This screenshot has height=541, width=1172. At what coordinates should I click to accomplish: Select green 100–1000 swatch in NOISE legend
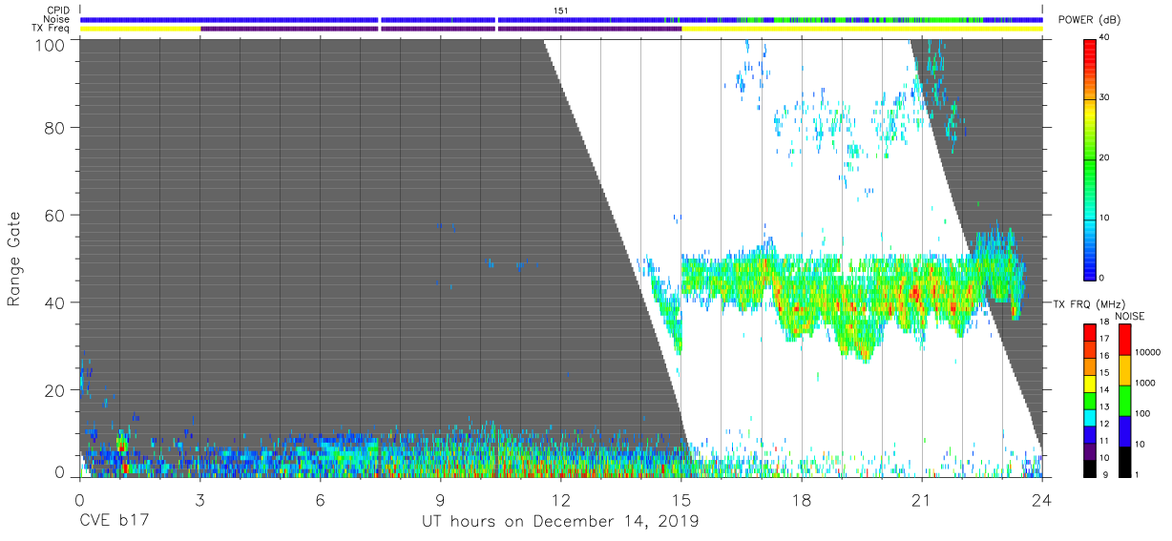coord(1124,400)
